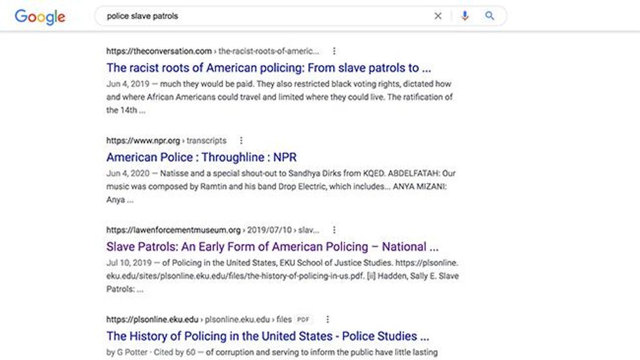This screenshot has width=640, height=360.
Task: Open three-dot menu for npr.org result
Action: [x=241, y=140]
